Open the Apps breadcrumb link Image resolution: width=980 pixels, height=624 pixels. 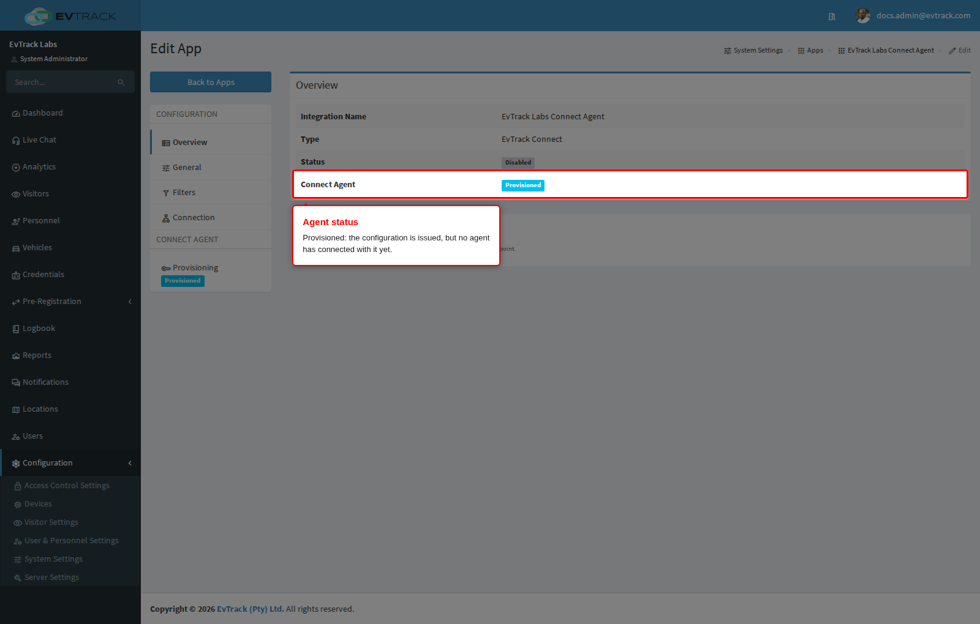pyautogui.click(x=810, y=51)
